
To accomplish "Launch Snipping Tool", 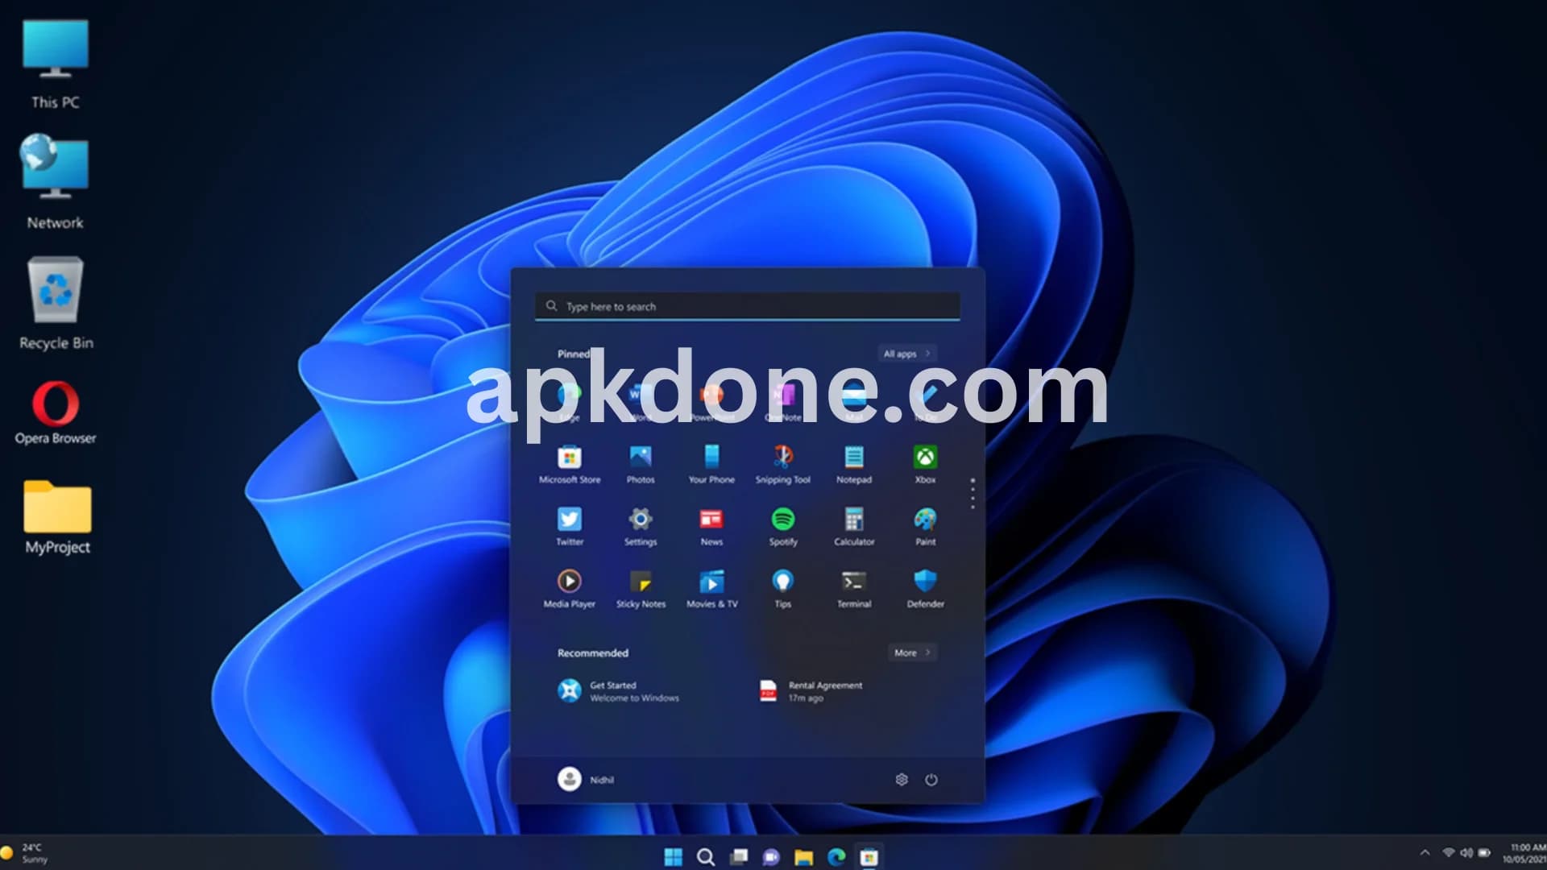I will click(x=782, y=465).
